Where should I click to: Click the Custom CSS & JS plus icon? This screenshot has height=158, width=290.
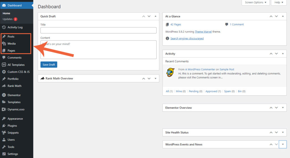pos(4,72)
